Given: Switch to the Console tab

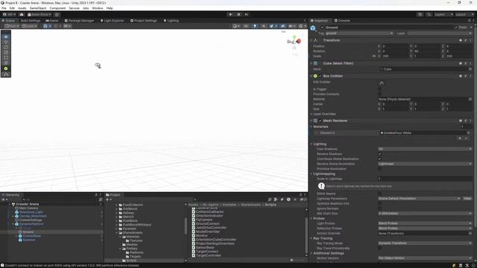Looking at the screenshot, I should pos(342,21).
